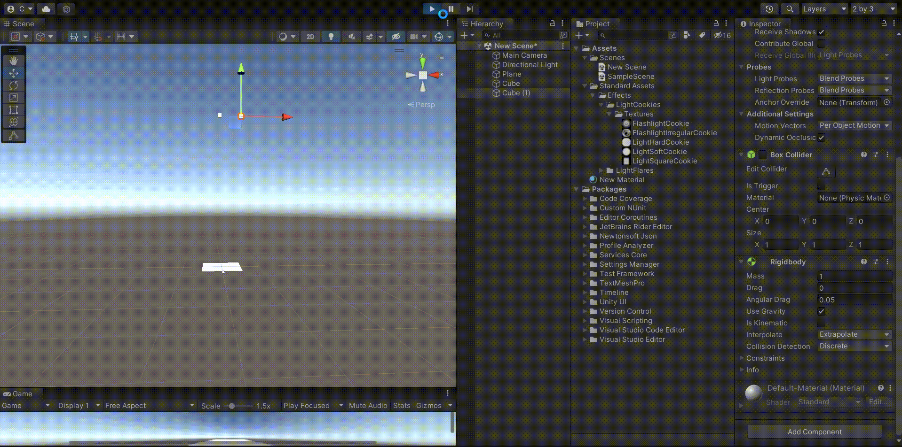Click the Edit Collider icon in Box Collider
The height and width of the screenshot is (447, 902).
click(x=826, y=171)
